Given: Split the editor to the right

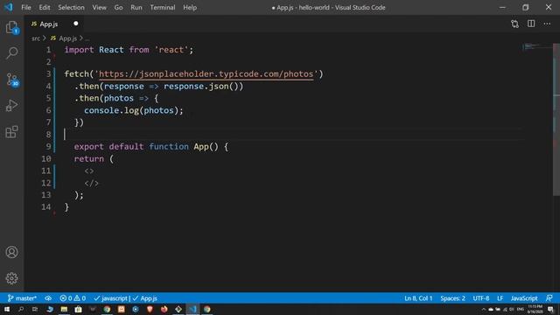Looking at the screenshot, I should [531, 24].
